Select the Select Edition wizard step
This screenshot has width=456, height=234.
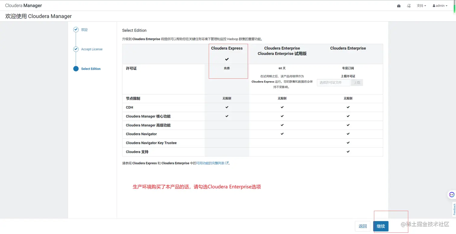click(91, 69)
